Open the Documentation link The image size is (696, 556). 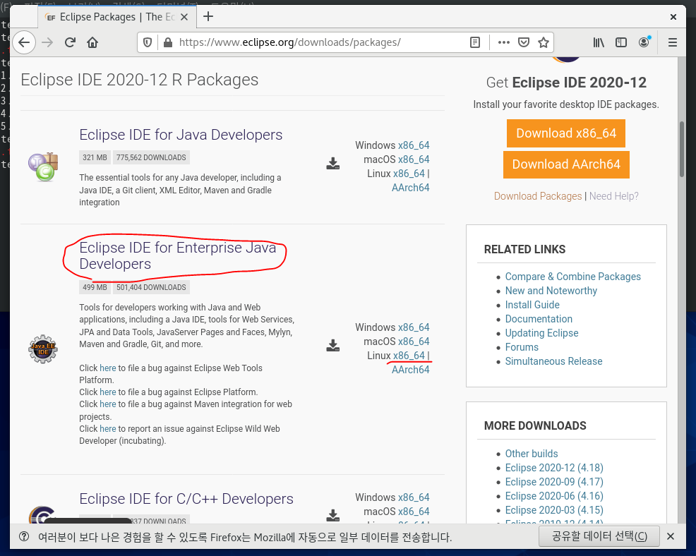click(x=539, y=319)
